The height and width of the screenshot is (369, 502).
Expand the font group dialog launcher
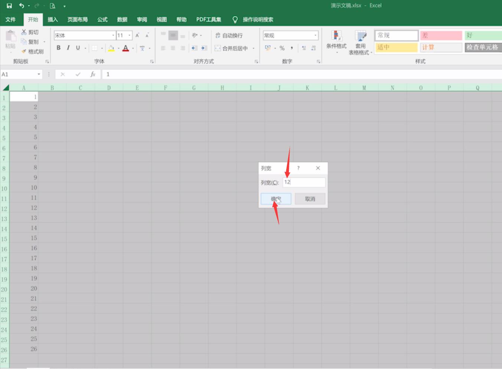click(152, 61)
